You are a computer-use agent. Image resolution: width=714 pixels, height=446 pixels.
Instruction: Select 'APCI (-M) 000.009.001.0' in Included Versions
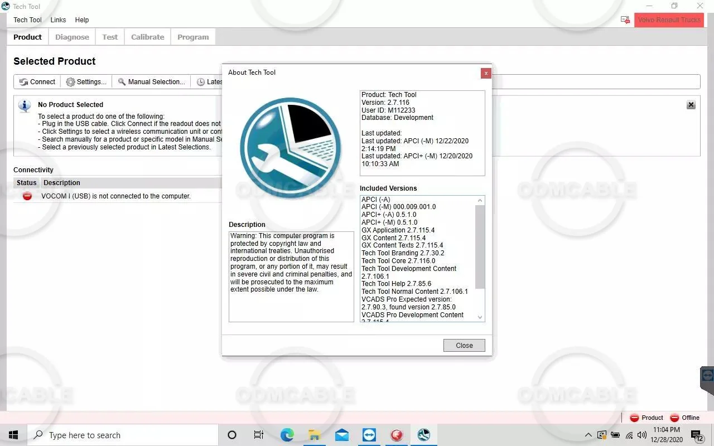(x=398, y=207)
